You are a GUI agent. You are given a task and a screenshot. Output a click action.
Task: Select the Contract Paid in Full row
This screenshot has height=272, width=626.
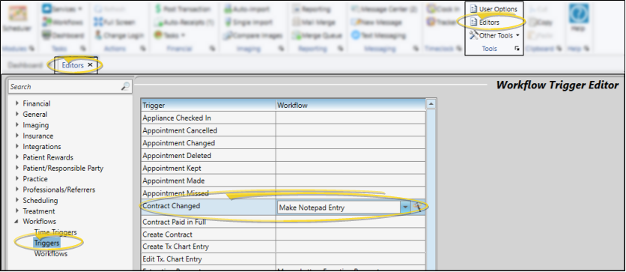click(284, 222)
